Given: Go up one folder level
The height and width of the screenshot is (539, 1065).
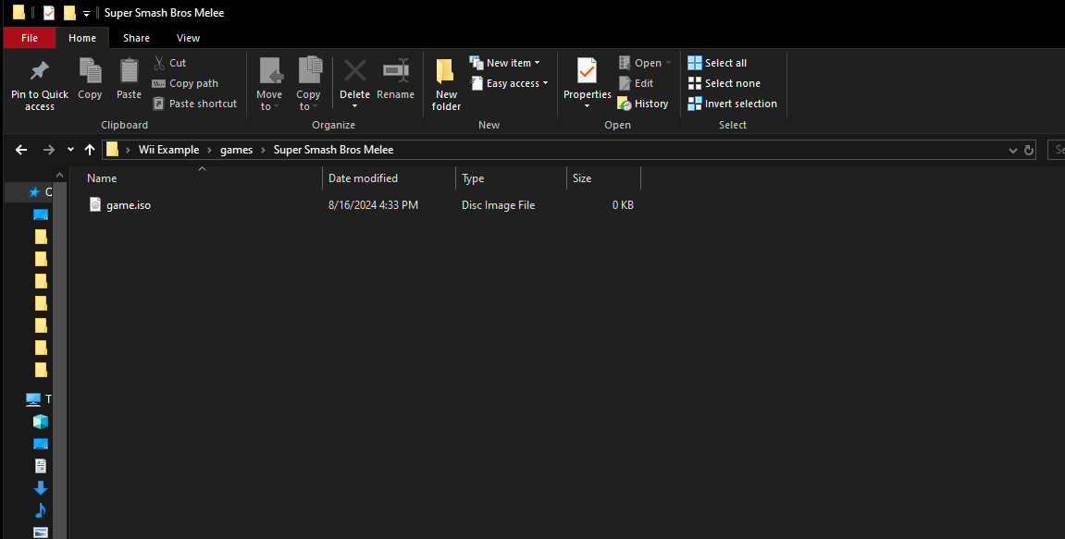Looking at the screenshot, I should click(x=90, y=150).
